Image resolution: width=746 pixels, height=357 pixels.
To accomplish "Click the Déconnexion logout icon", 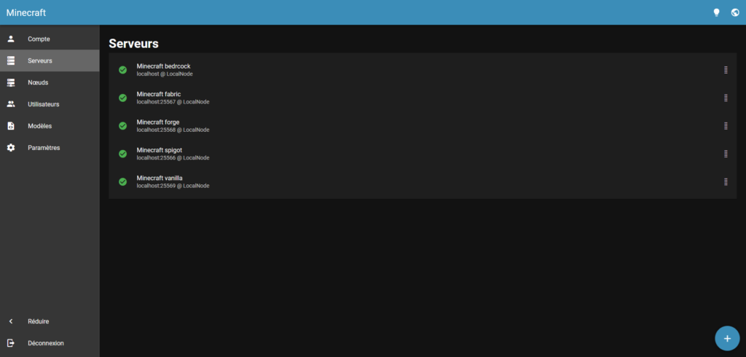I will pos(11,343).
